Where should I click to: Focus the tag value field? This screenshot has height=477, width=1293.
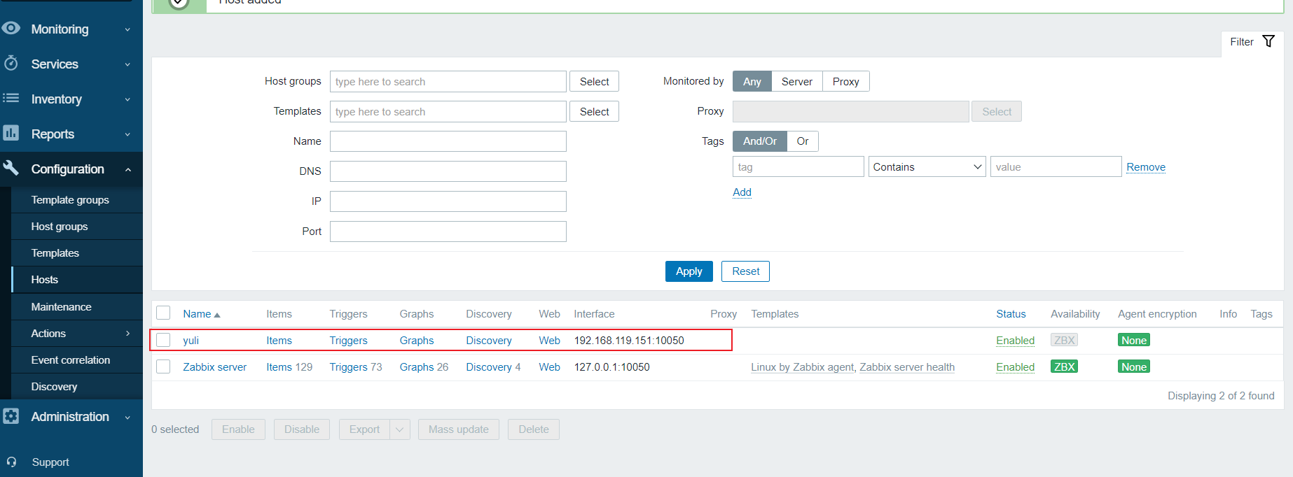1056,166
